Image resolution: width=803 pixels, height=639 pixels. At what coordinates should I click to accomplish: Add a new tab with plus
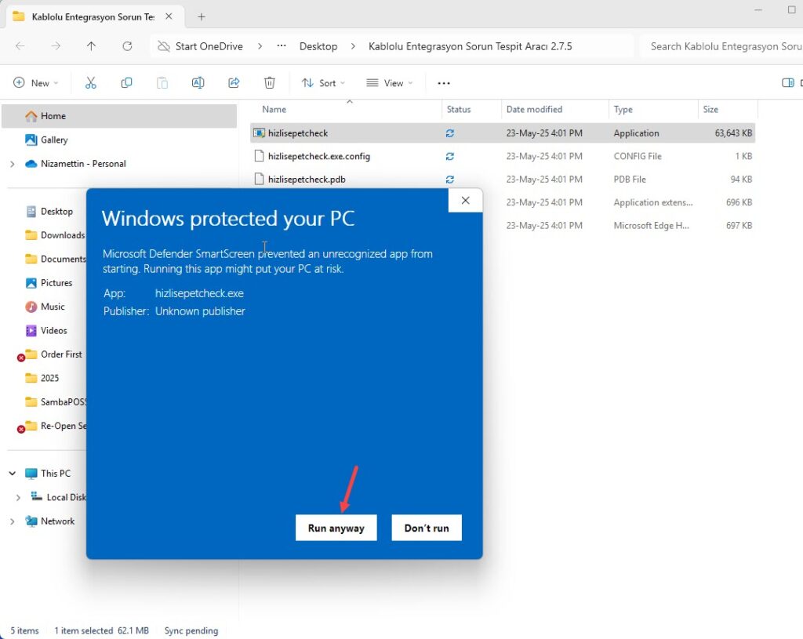[x=202, y=17]
